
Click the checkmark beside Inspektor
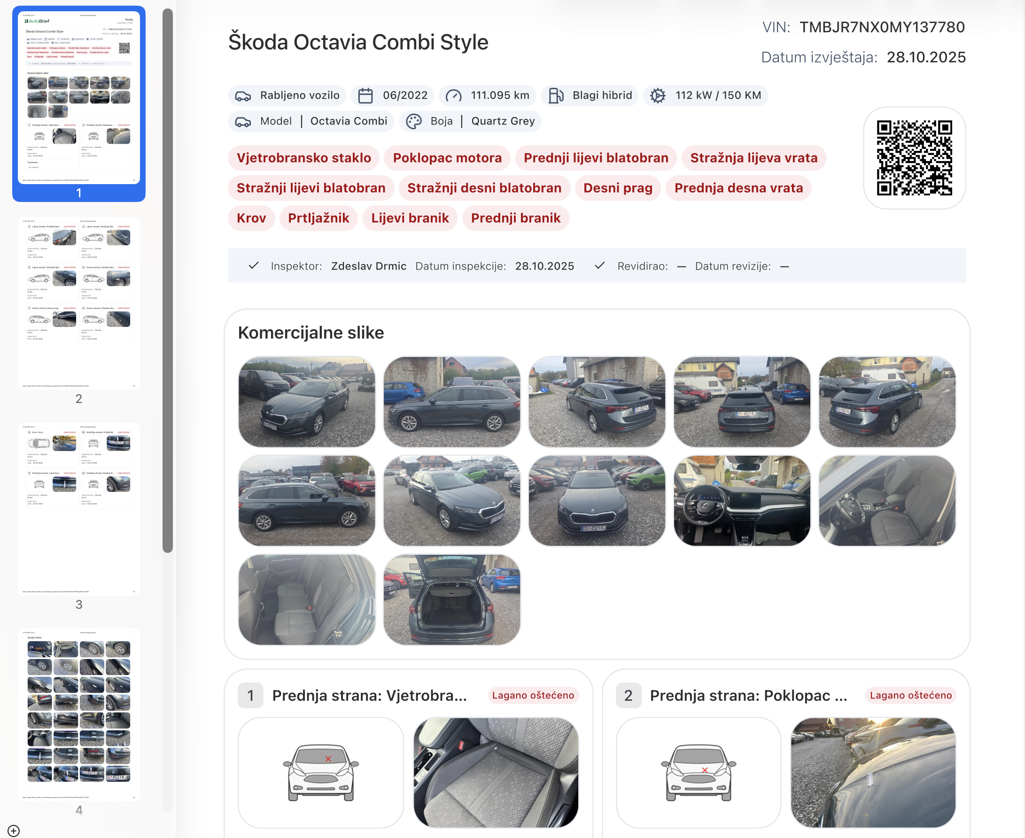click(x=254, y=266)
